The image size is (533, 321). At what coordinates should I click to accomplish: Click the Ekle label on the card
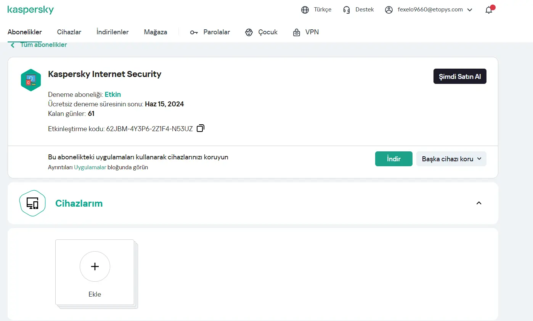point(95,294)
